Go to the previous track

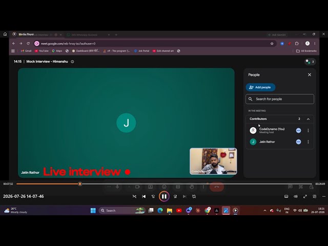(x=143, y=196)
